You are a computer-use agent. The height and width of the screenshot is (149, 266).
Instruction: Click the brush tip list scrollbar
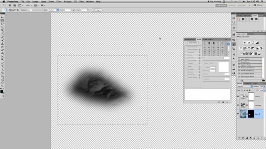pyautogui.click(x=228, y=49)
